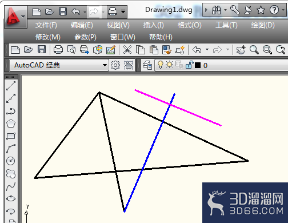Click Plot in the quick access toolbar
288x223 pixels.
click(x=113, y=11)
